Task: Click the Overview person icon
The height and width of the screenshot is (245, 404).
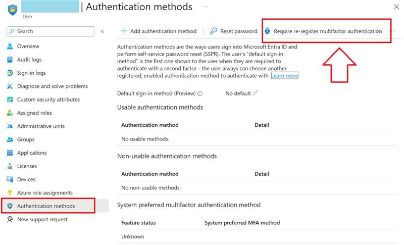Action: tap(10, 46)
